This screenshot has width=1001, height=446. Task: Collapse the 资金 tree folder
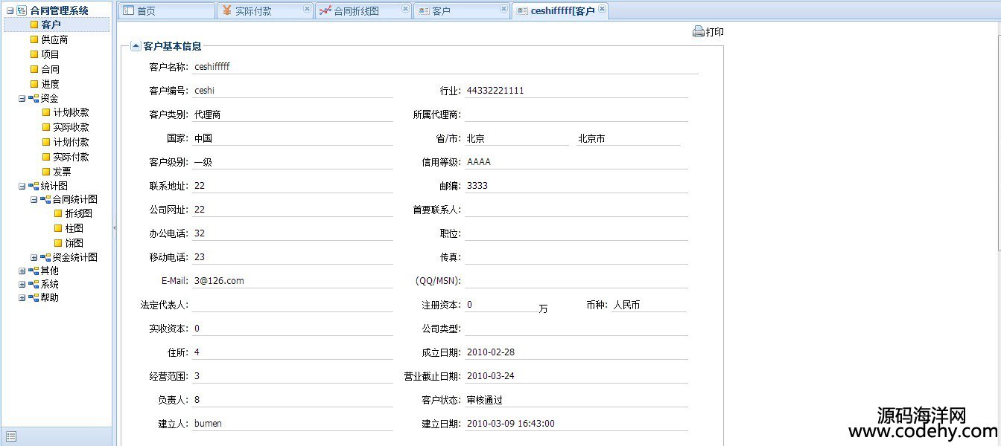(22, 98)
